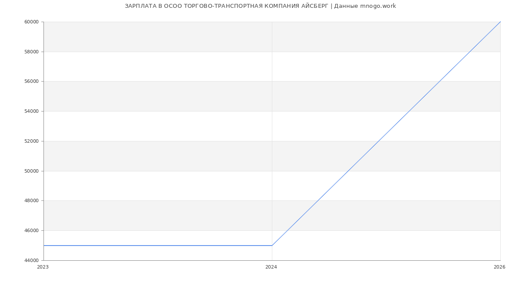Select the 52000 y-axis label

[x=32, y=141]
